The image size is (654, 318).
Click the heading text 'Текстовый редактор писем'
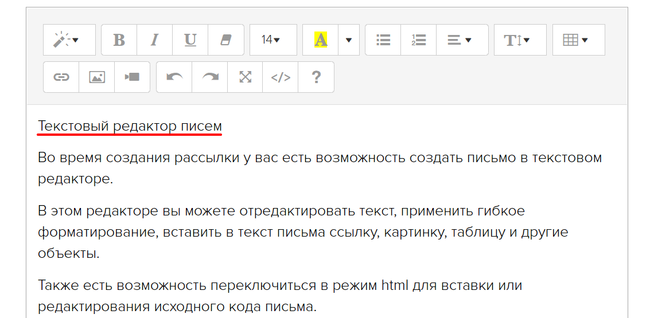[130, 126]
